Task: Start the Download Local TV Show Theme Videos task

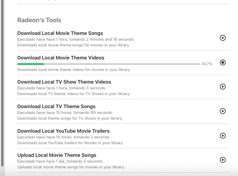Action: click(x=223, y=87)
